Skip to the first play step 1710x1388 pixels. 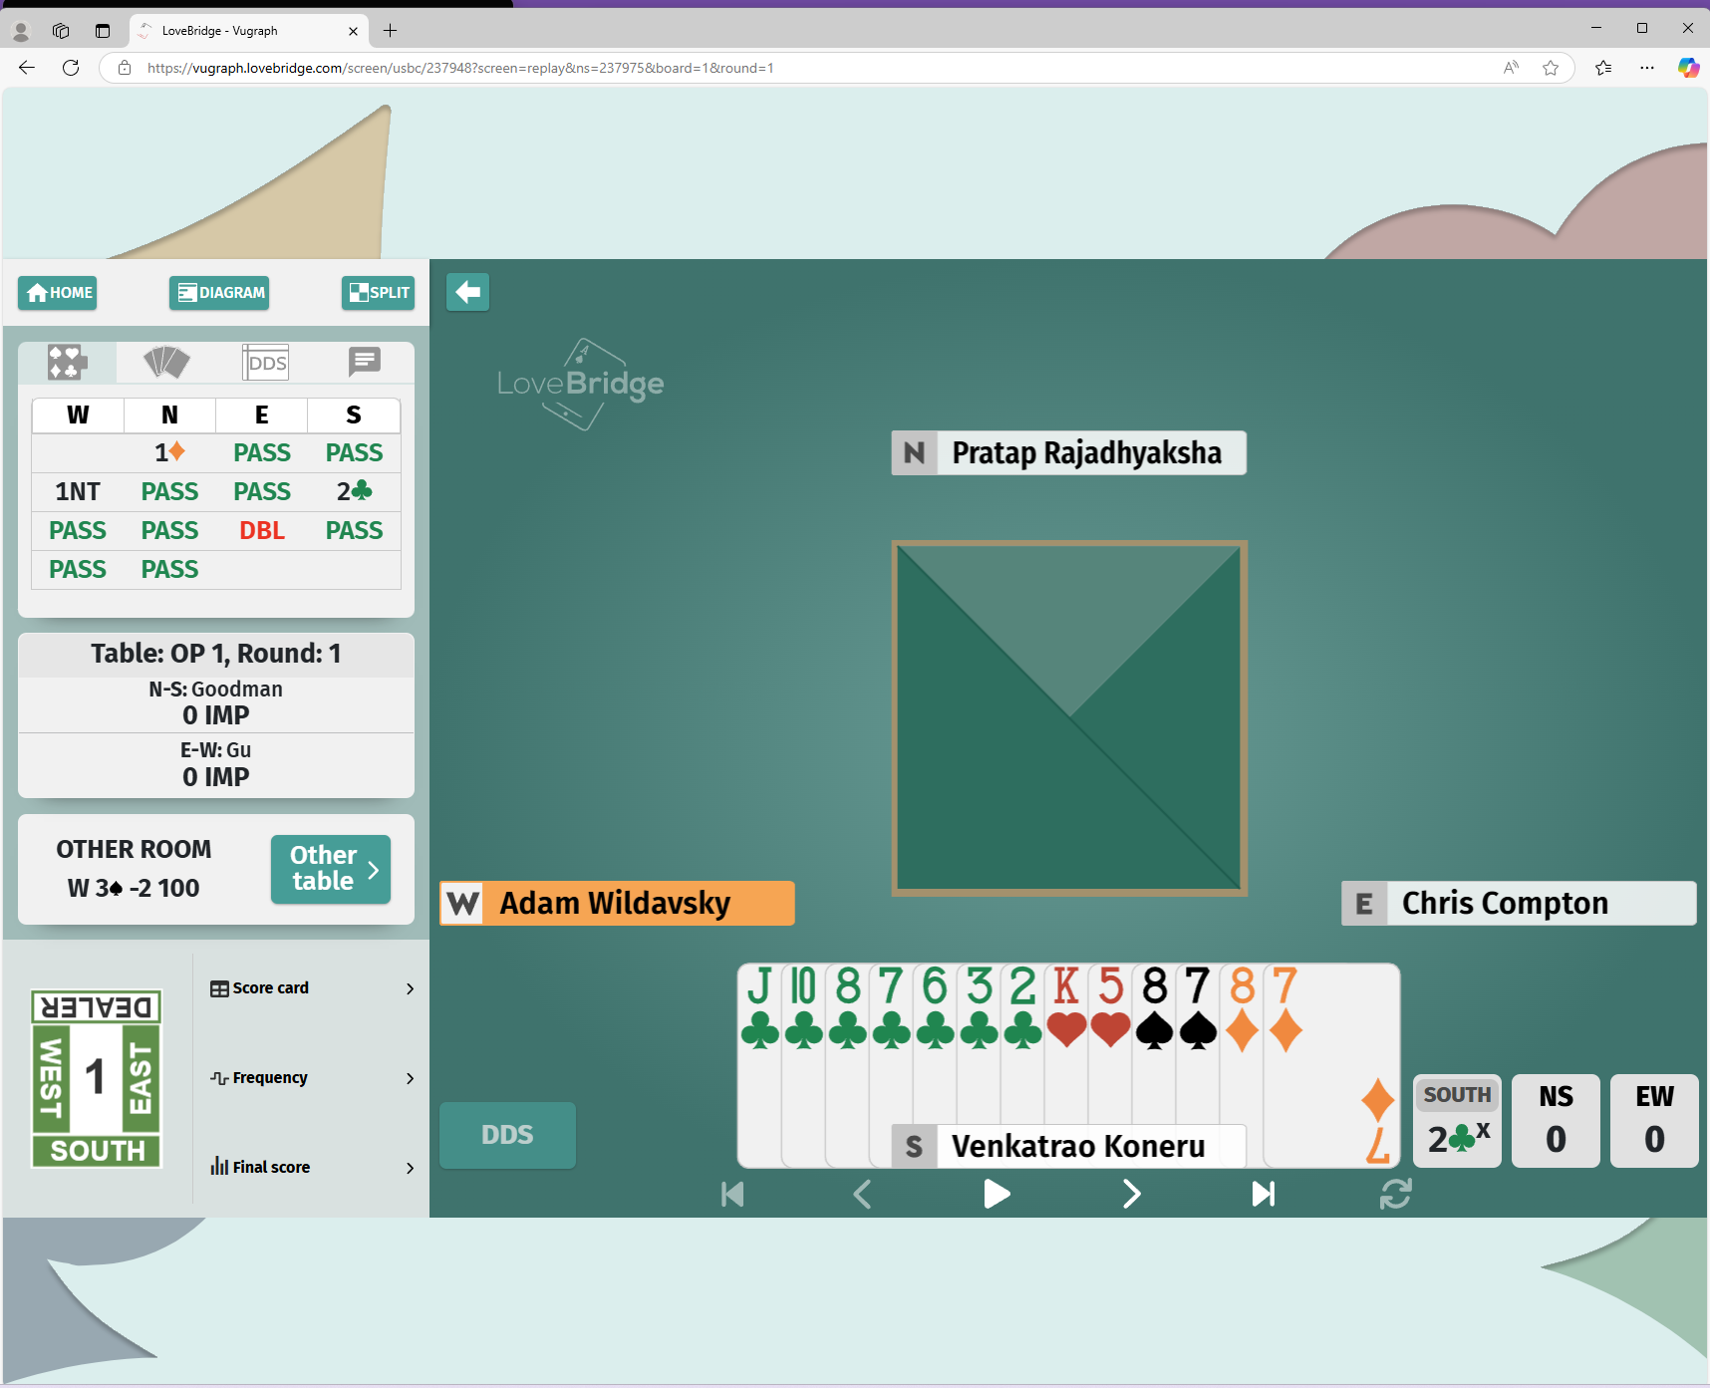732,1194
